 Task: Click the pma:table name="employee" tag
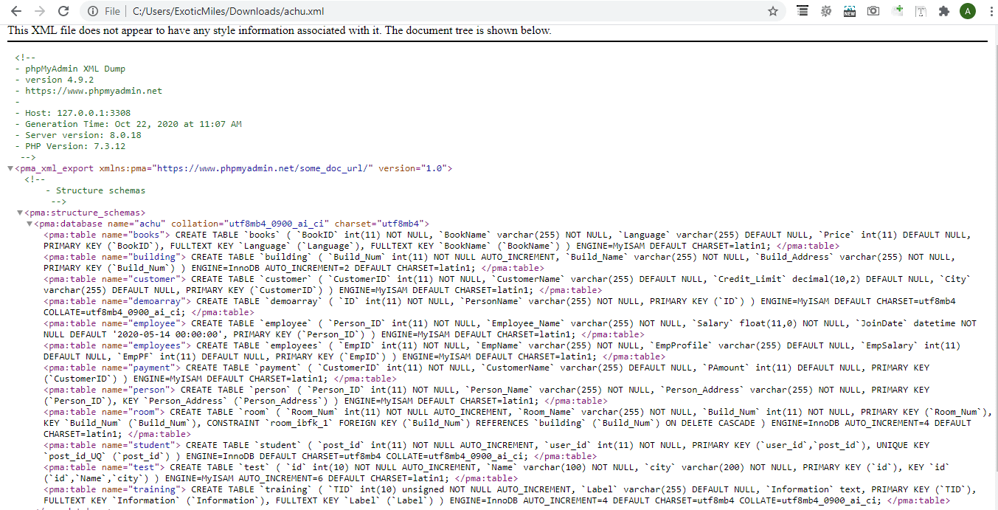click(115, 323)
